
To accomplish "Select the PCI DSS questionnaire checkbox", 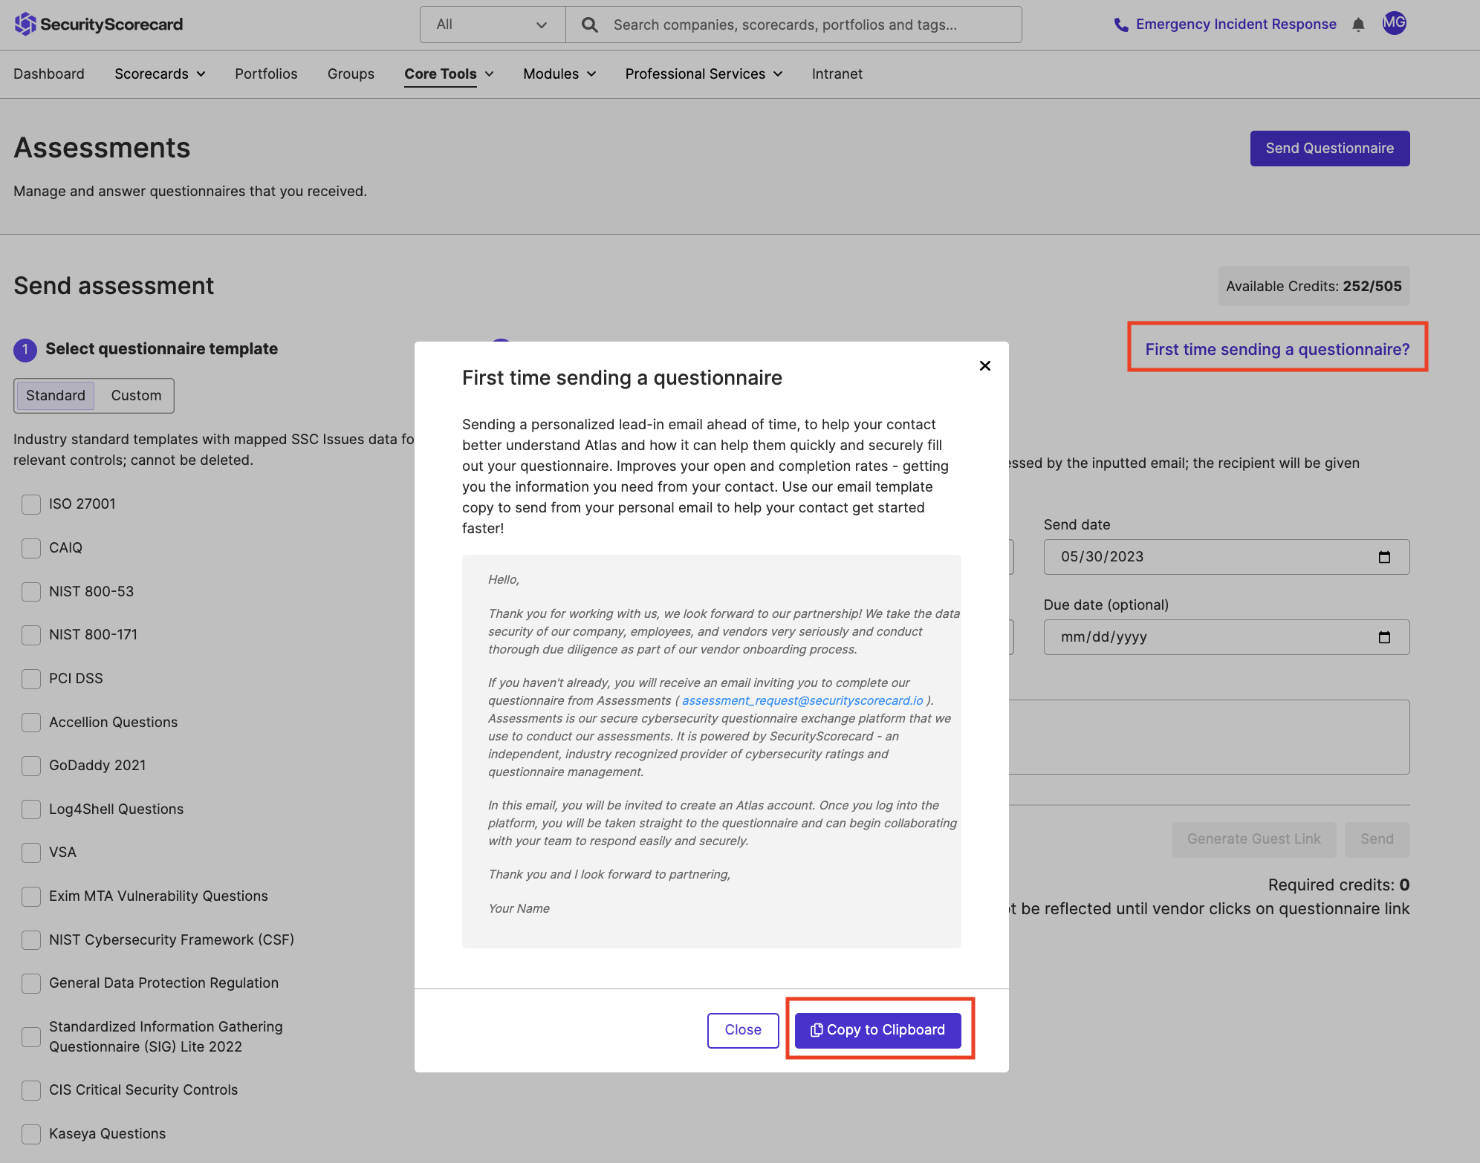I will tap(30, 679).
